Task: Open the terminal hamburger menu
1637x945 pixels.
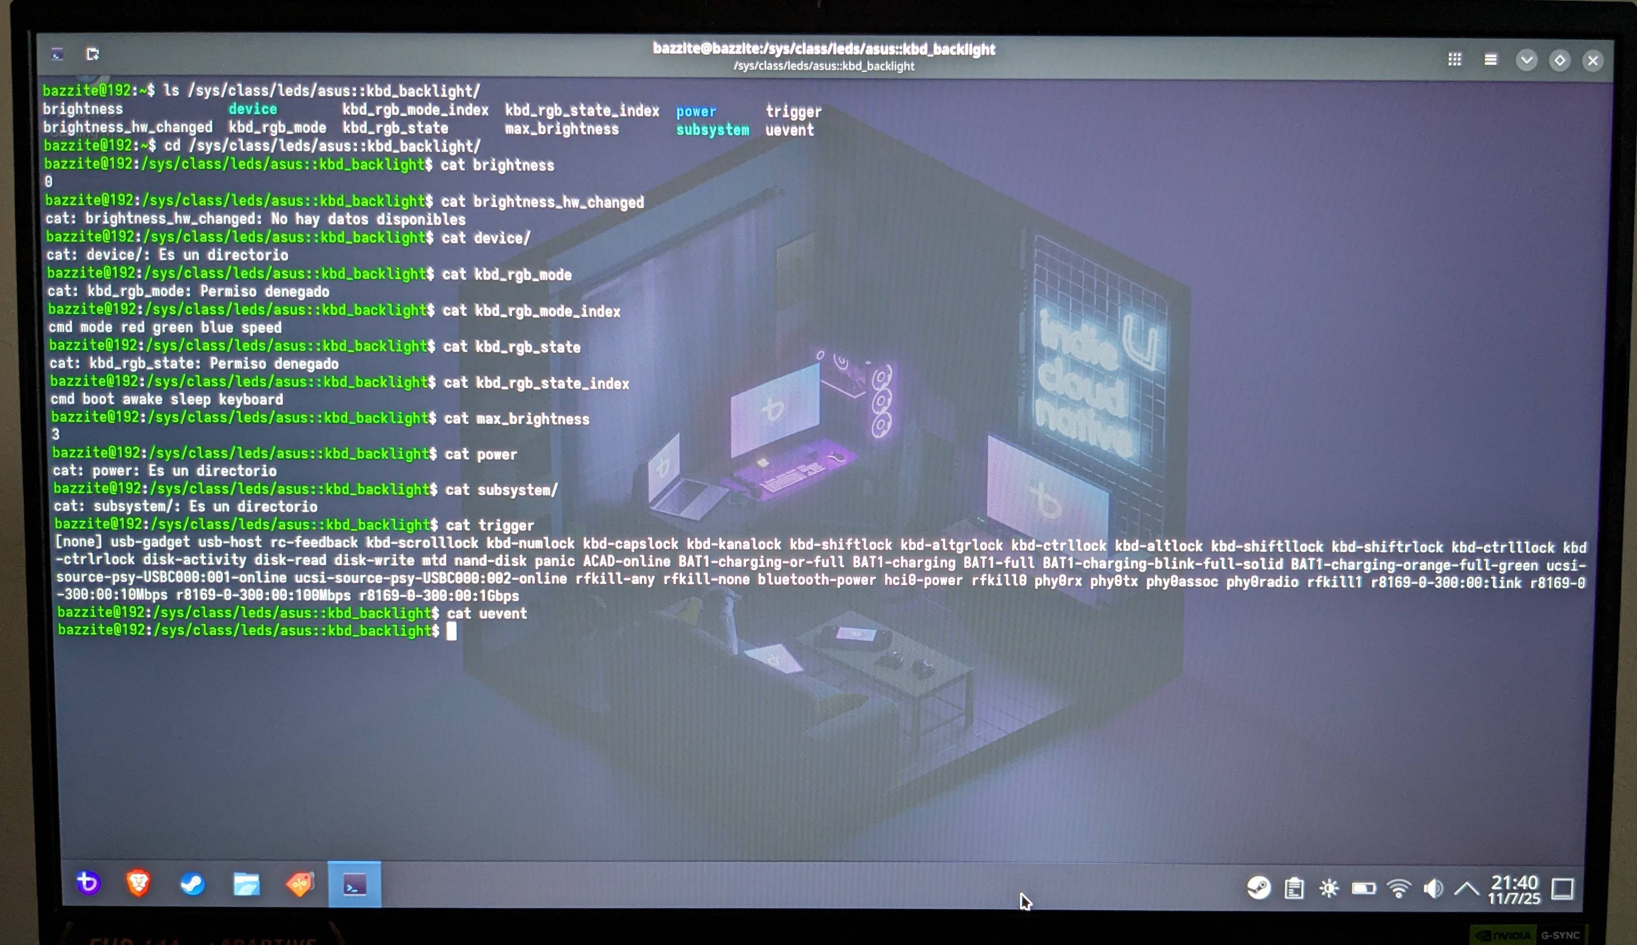Action: [1490, 60]
